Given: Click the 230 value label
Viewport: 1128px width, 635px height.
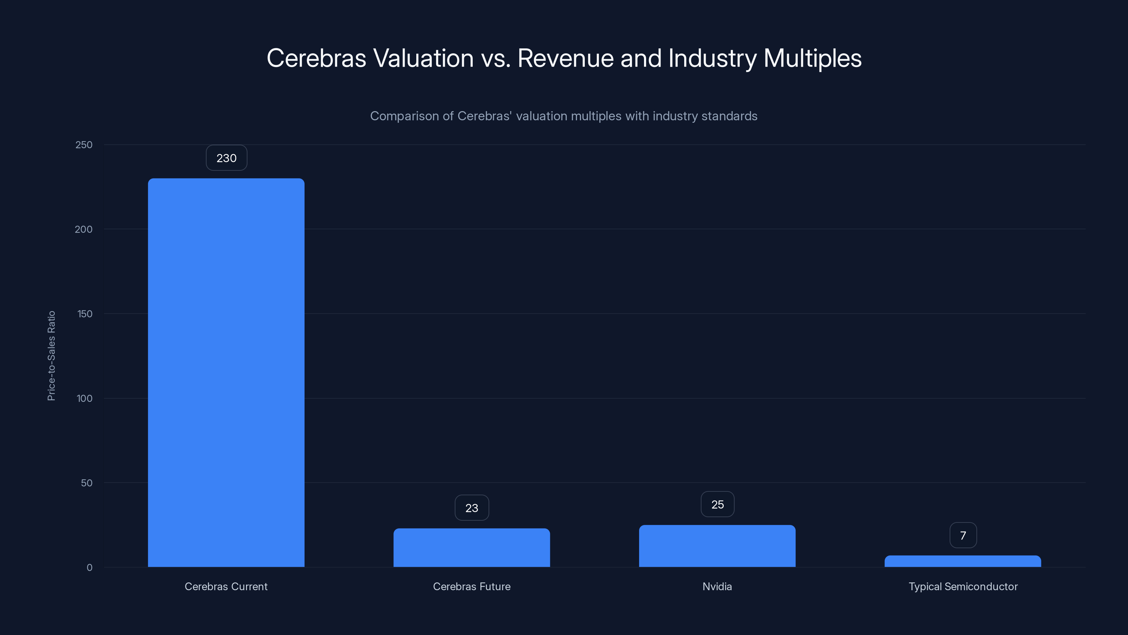Looking at the screenshot, I should click(226, 158).
